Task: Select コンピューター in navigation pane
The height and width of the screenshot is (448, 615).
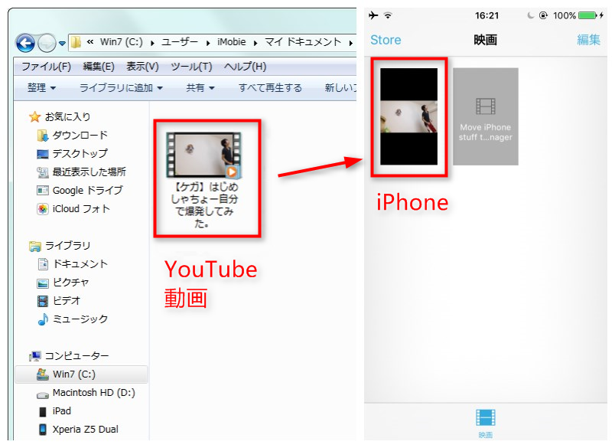Action: coord(76,356)
